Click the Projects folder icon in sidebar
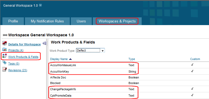 pos(5,49)
